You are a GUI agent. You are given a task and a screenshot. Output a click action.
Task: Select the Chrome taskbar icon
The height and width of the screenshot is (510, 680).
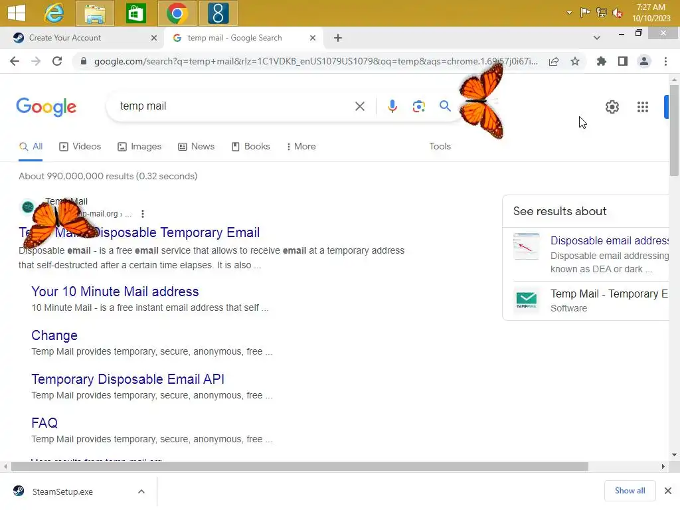[177, 13]
